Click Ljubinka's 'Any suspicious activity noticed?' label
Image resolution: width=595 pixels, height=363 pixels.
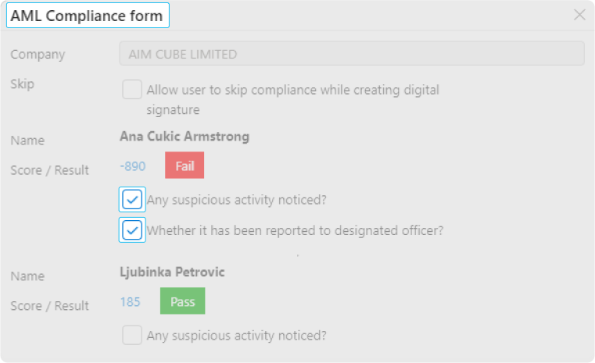[x=237, y=336]
